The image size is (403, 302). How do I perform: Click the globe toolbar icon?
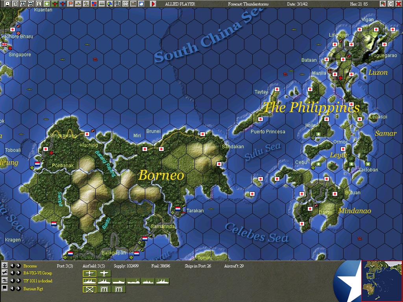coord(110,4)
